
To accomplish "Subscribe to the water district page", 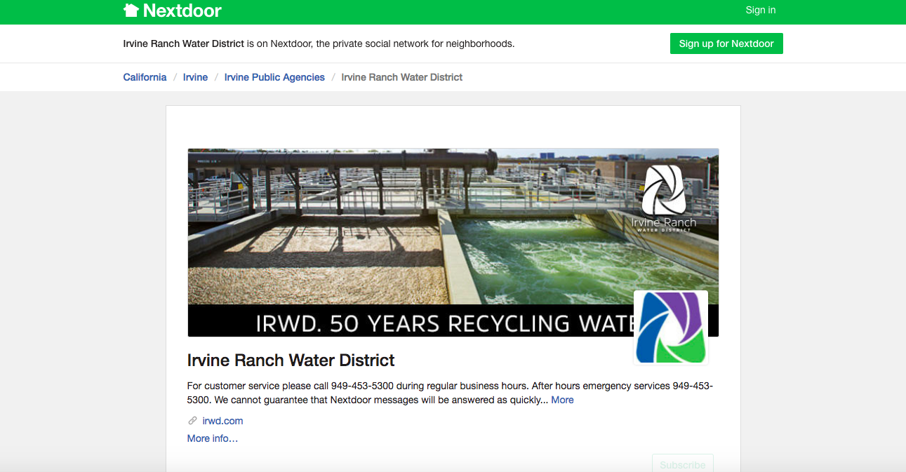I will pos(682,464).
